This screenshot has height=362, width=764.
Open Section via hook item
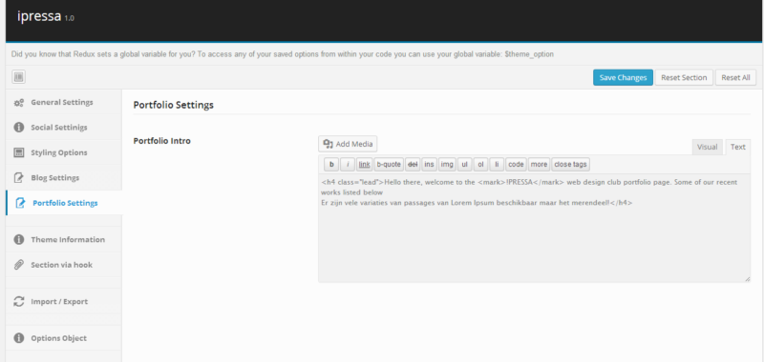click(x=64, y=265)
